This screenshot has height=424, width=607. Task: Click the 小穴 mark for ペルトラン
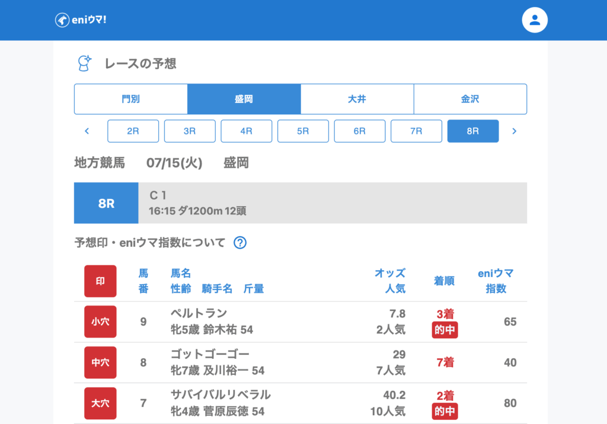tap(100, 322)
